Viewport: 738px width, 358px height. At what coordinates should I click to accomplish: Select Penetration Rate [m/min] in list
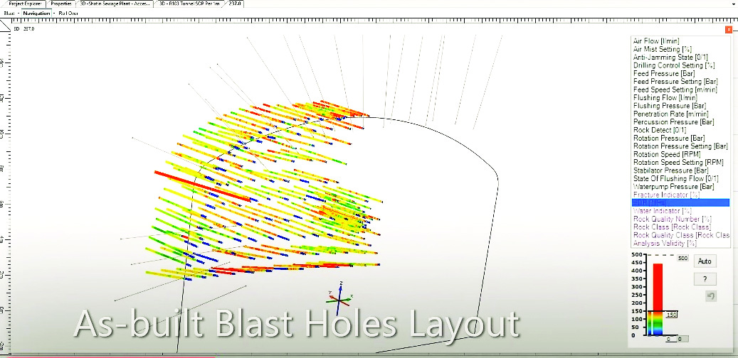tap(670, 114)
